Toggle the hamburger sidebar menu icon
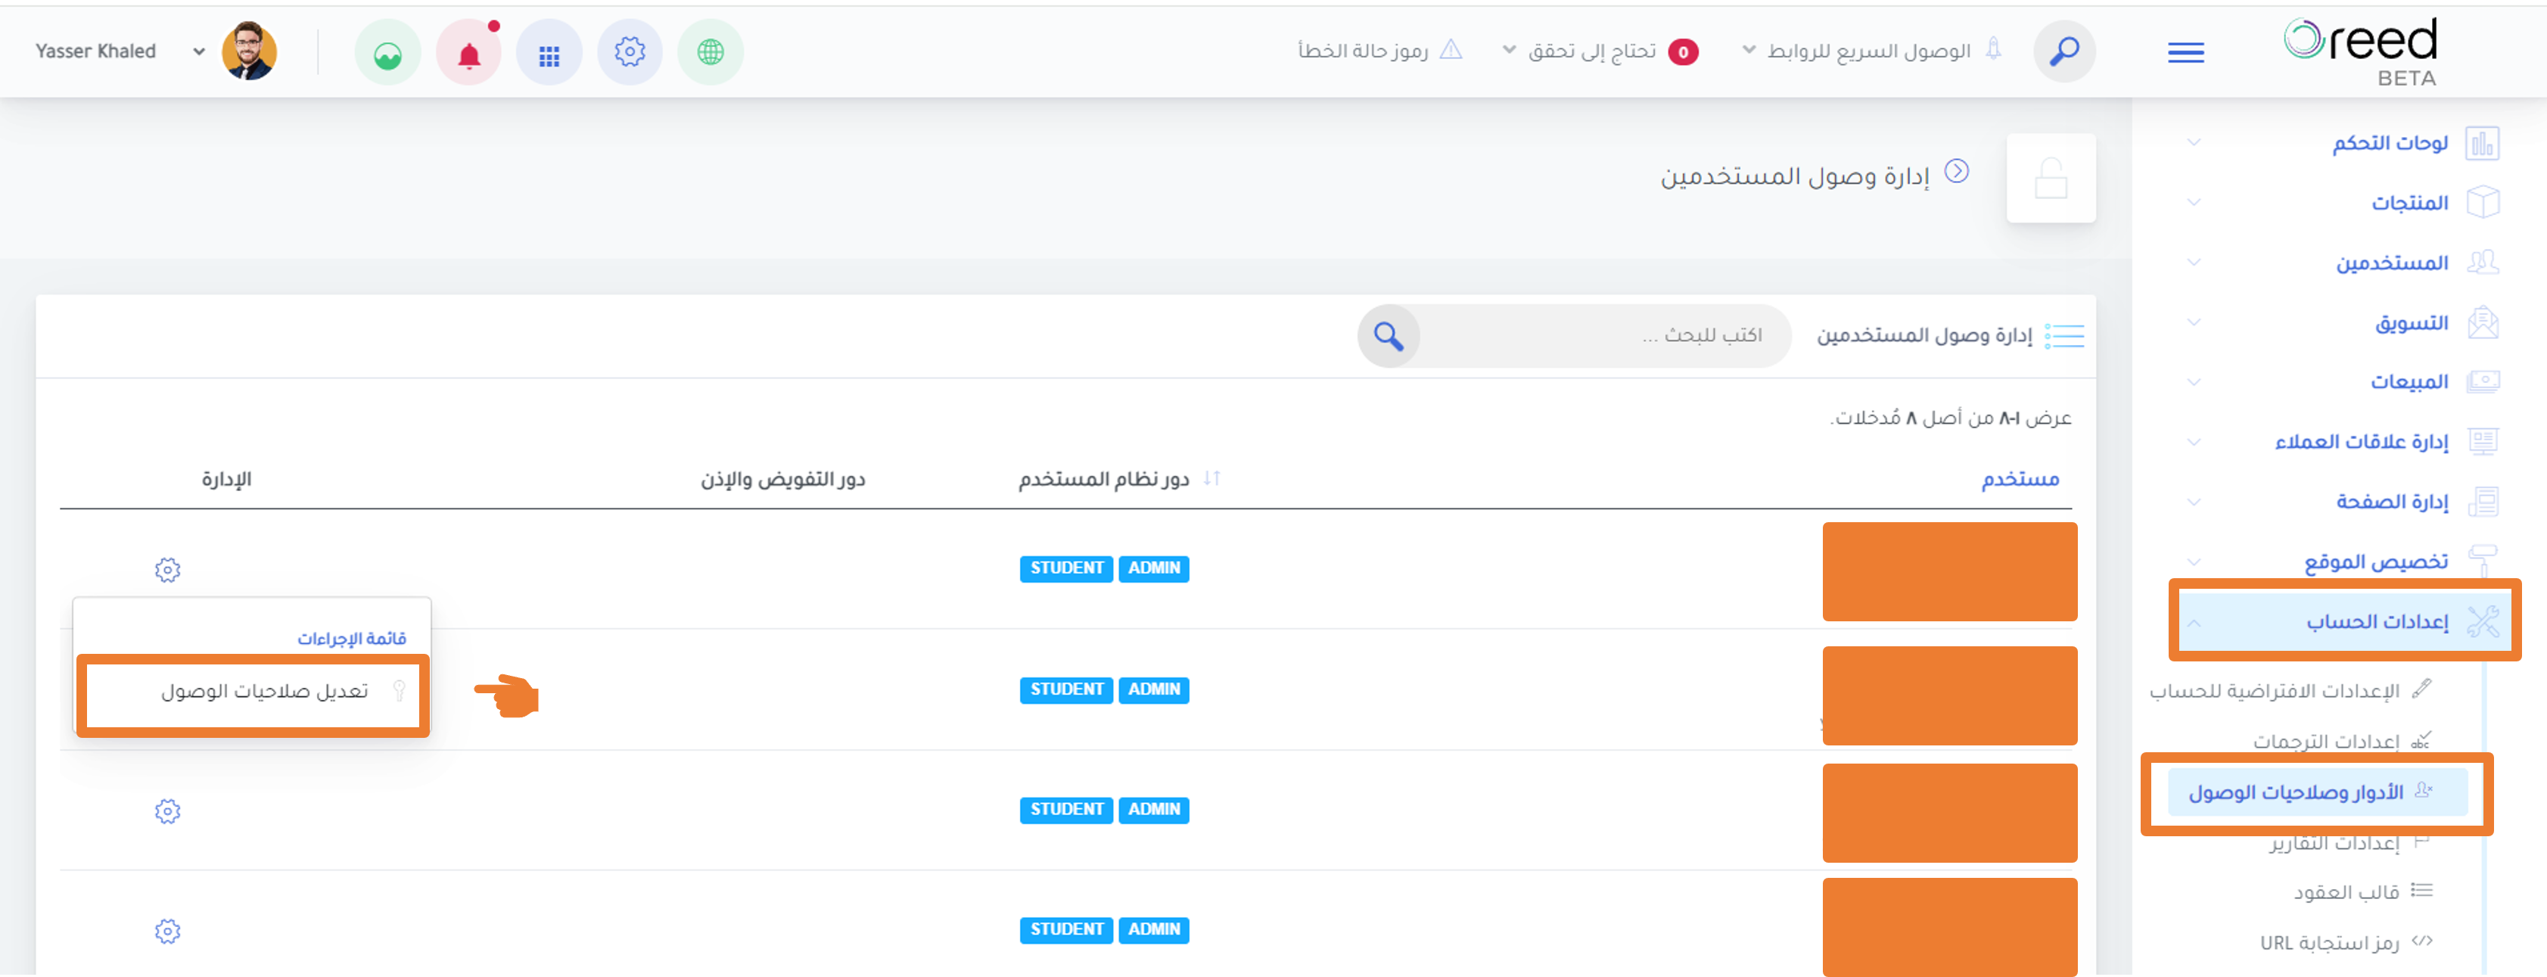2547x977 pixels. click(x=2185, y=52)
